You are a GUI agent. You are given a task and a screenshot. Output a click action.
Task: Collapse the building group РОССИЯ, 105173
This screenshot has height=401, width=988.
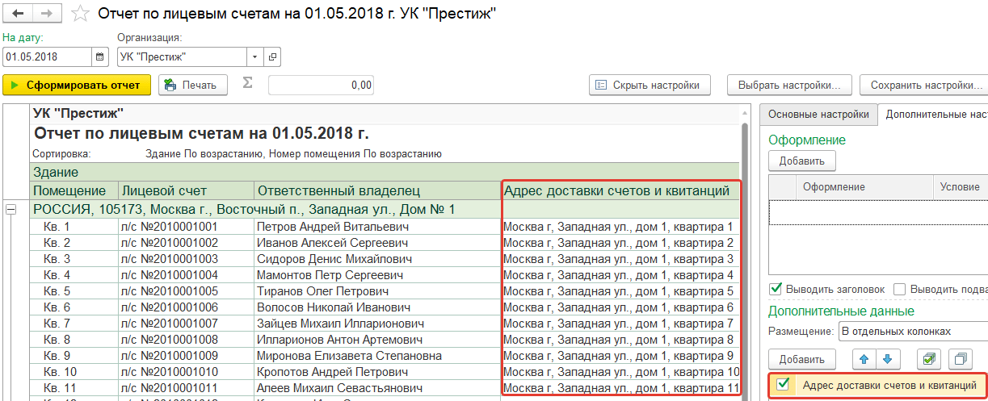pos(11,209)
